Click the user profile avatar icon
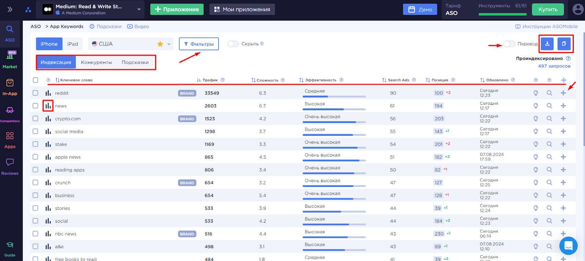585x261 pixels. pyautogui.click(x=578, y=9)
